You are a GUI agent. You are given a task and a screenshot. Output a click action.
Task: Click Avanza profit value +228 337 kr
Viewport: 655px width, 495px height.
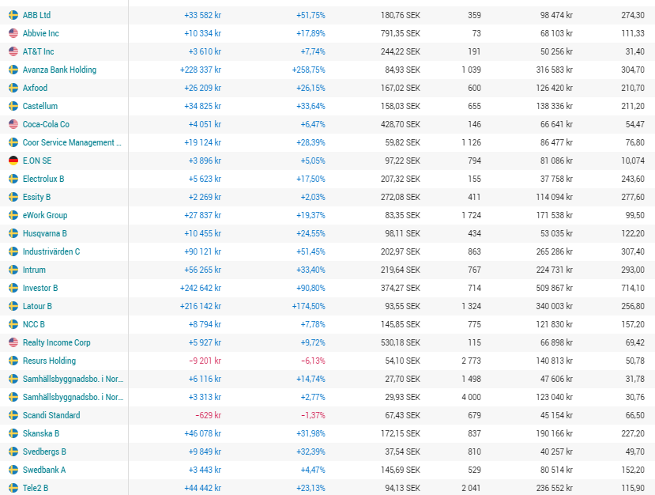pyautogui.click(x=201, y=70)
